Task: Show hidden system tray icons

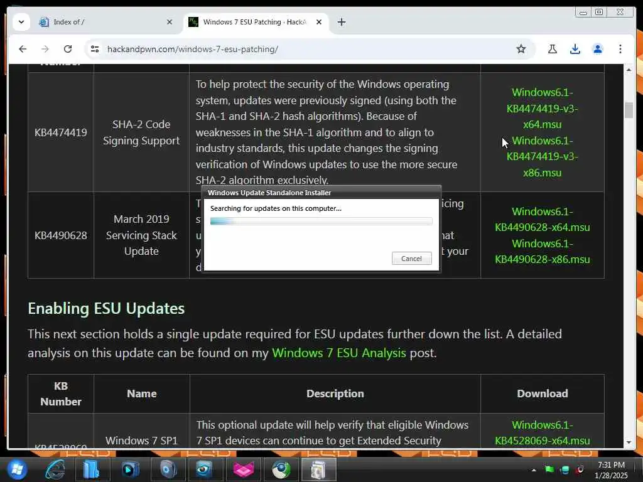Action: click(x=534, y=470)
